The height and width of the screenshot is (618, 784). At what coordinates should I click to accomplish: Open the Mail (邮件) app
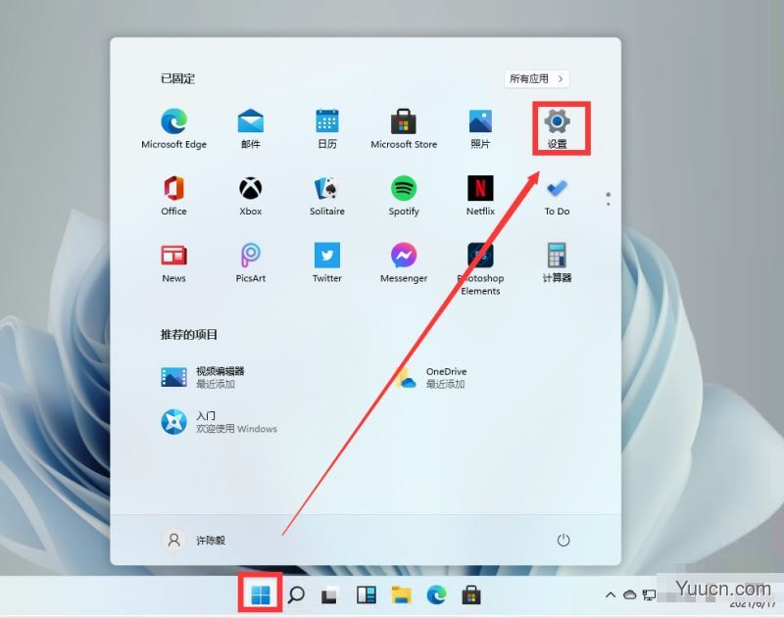(x=251, y=128)
